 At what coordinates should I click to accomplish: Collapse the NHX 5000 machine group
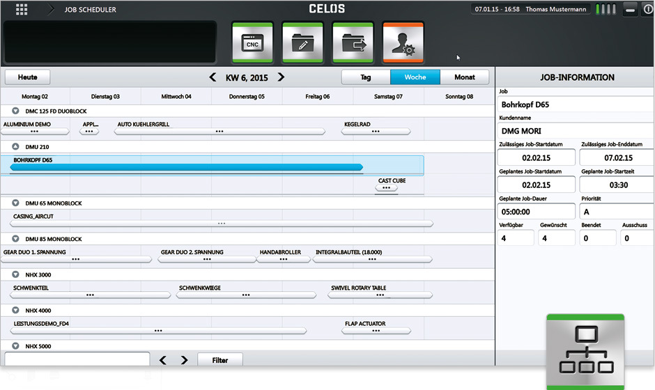15,345
